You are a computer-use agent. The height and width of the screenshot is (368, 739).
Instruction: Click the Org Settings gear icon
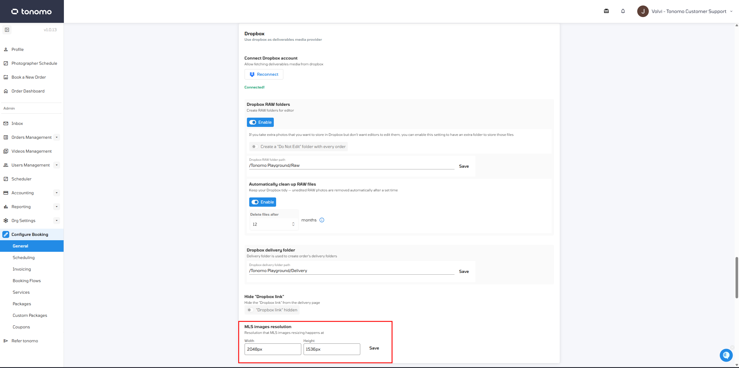[6, 221]
